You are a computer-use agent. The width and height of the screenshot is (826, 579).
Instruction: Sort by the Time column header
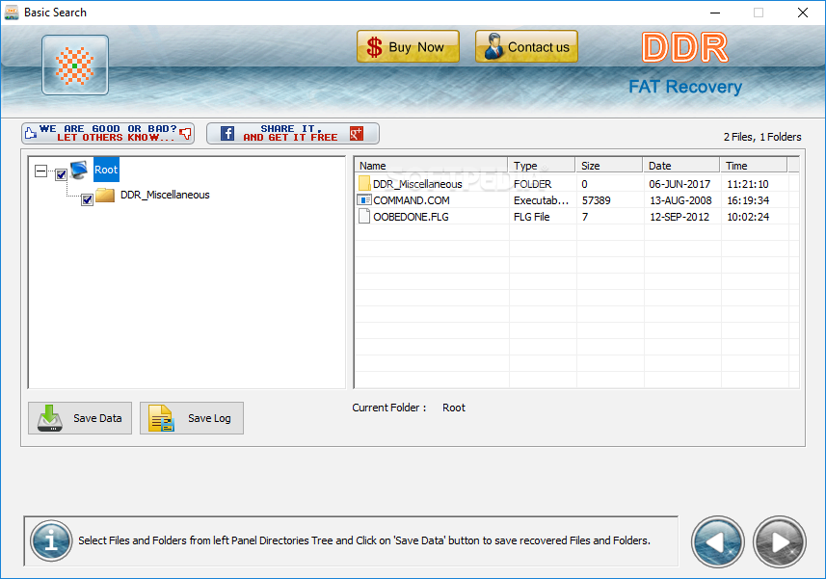pos(754,166)
